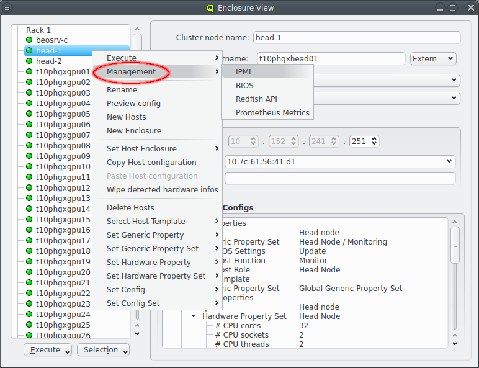Click the green status dot of t10phgxgpu01
The height and width of the screenshot is (368, 479).
(x=29, y=72)
